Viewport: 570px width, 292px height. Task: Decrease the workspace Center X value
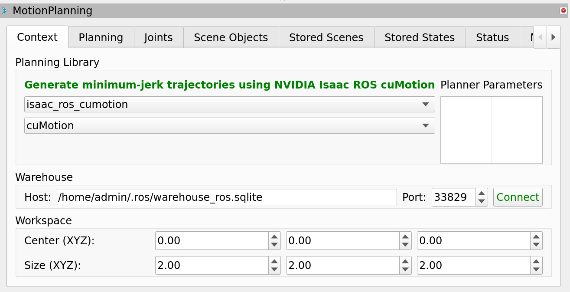[x=275, y=244]
